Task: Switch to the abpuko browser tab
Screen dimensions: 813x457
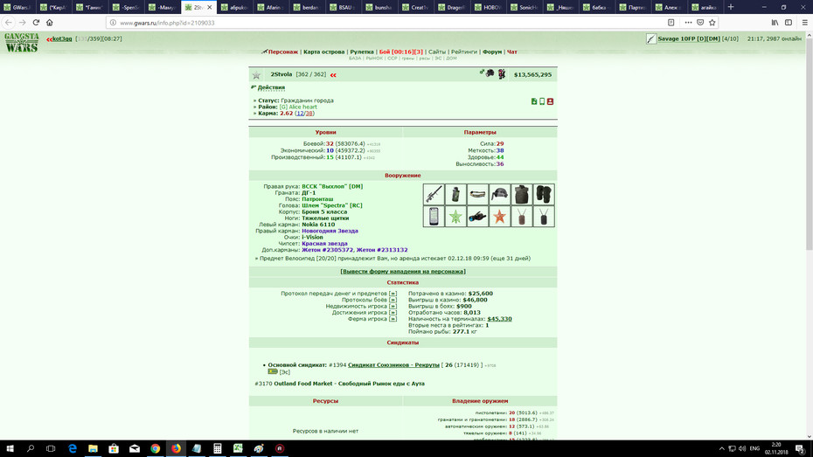Action: [x=235, y=7]
